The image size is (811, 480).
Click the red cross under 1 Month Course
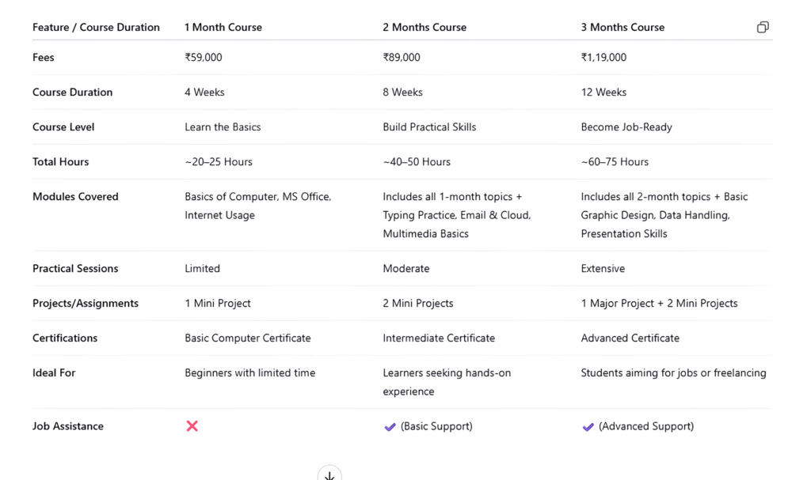tap(192, 426)
